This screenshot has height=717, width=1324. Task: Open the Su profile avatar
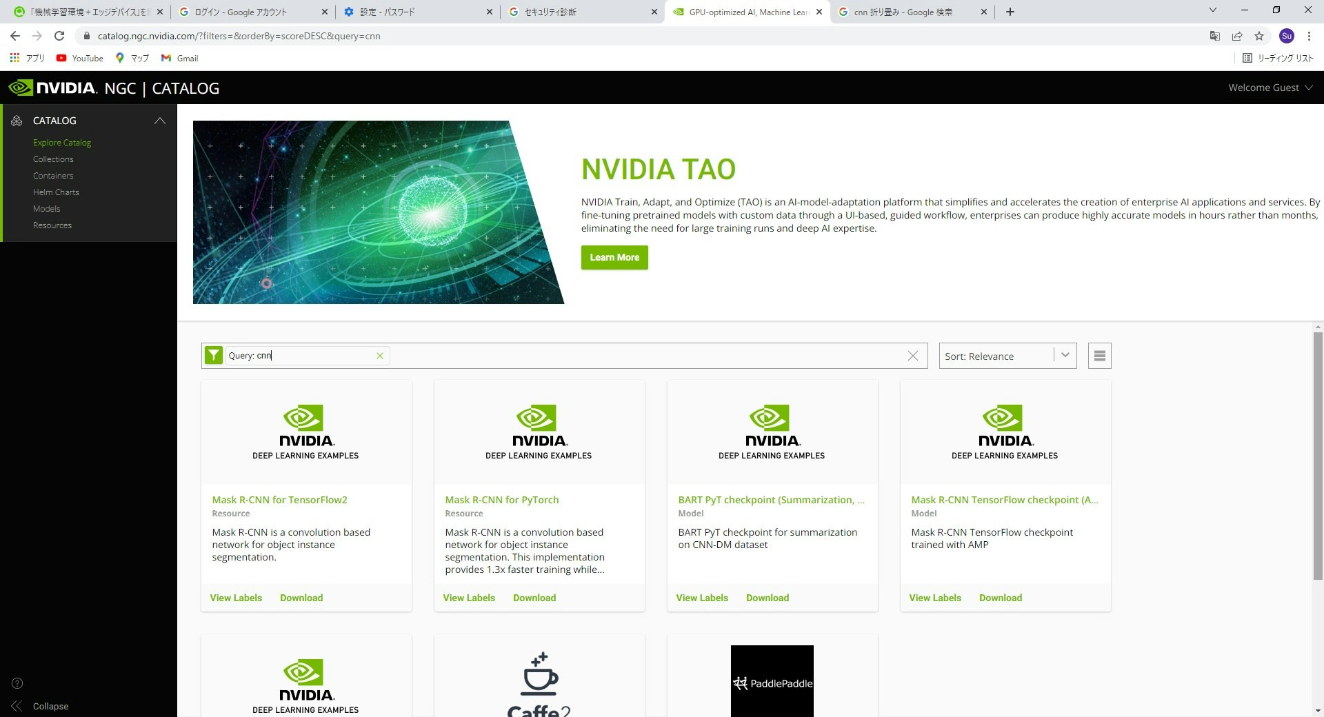tap(1287, 36)
